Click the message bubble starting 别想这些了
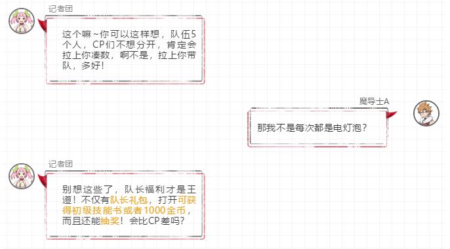450x249 pixels. (125, 205)
